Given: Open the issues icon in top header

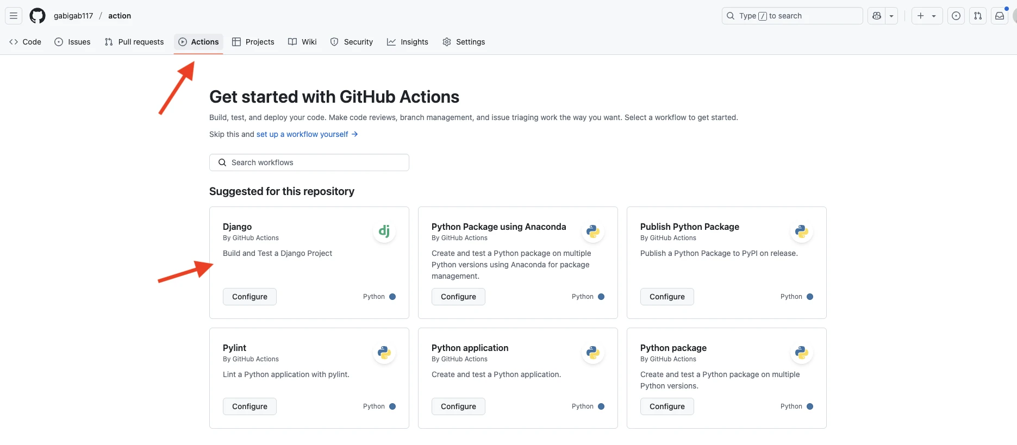Looking at the screenshot, I should (956, 16).
